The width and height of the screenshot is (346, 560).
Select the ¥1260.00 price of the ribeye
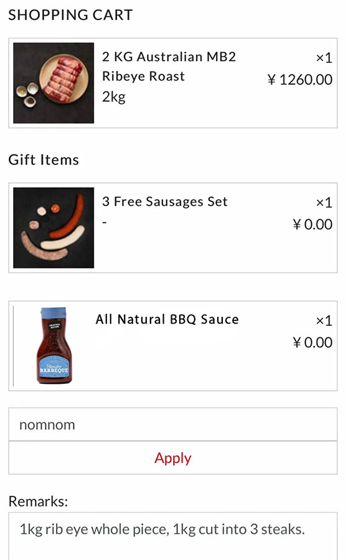coord(300,80)
